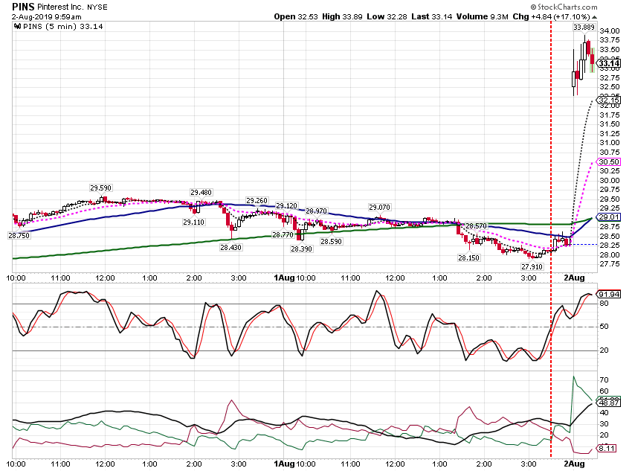Click the 27.910 lowest price callout
The image size is (632, 471).
click(532, 266)
